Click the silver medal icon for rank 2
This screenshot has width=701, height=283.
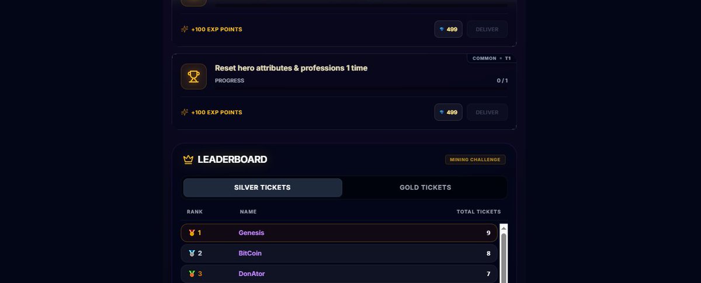(192, 253)
